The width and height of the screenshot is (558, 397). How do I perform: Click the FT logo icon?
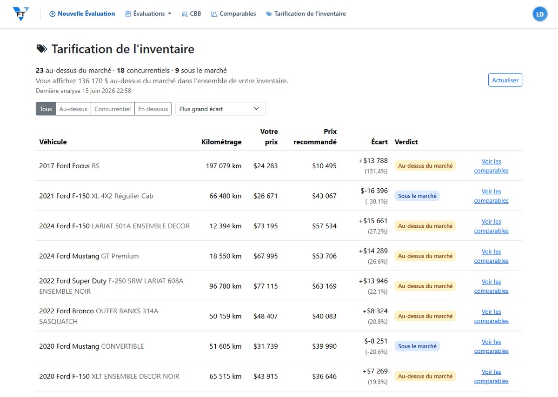click(21, 14)
